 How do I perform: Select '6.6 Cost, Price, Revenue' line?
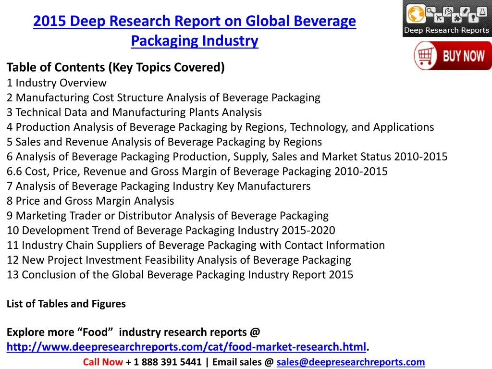197,172
